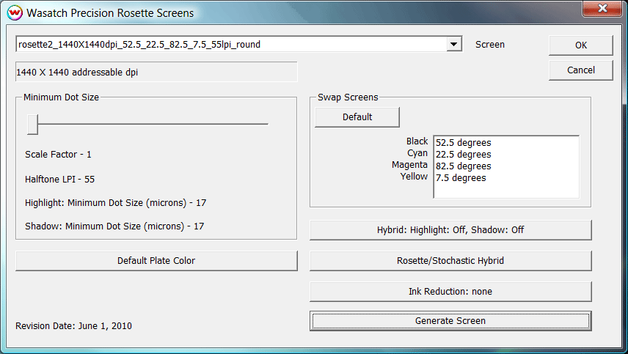Viewport: 628px width, 354px height.
Task: Toggle the Hybrid Highlight/Shadow Off button
Action: click(450, 230)
